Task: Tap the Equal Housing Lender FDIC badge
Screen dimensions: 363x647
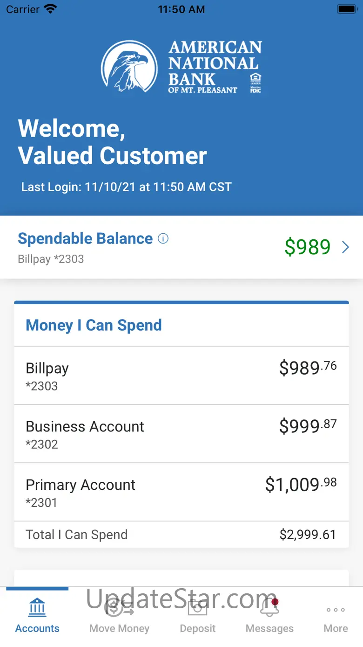Action: click(255, 83)
